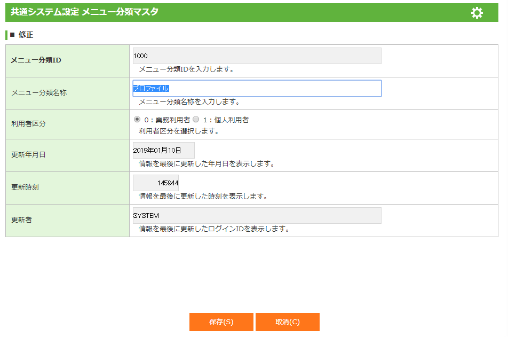Image resolution: width=508 pixels, height=337 pixels.
Task: Click the 更新者 row label
Action: (x=21, y=220)
